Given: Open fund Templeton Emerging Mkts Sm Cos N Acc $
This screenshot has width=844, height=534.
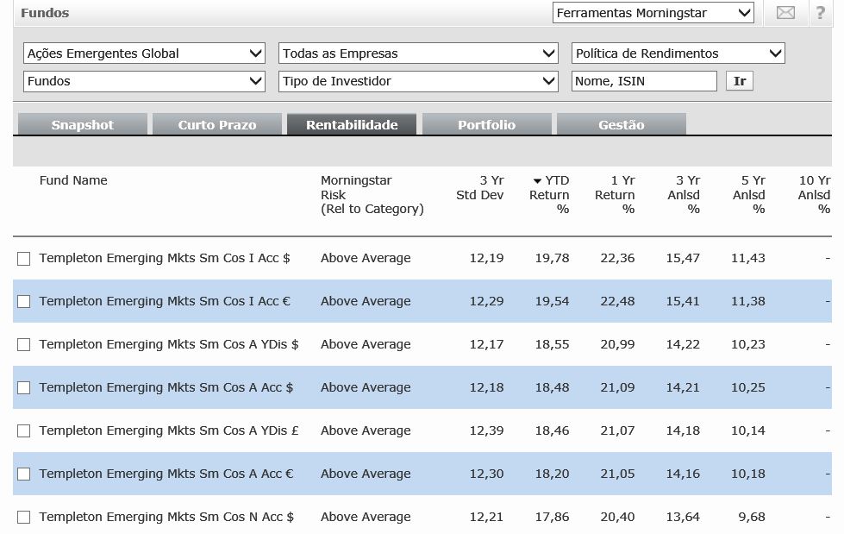Looking at the screenshot, I should pos(167,517).
